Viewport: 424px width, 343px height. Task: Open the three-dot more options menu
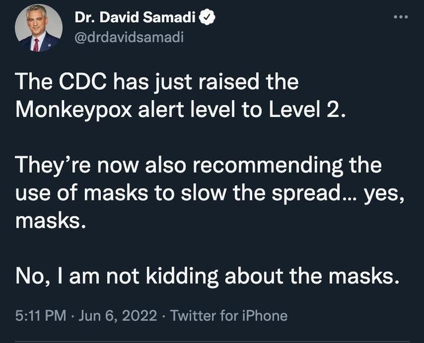click(401, 17)
